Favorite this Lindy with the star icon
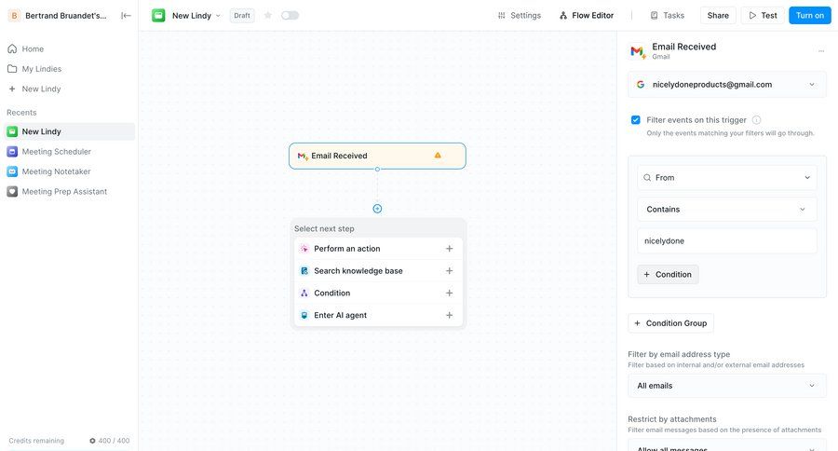 tap(268, 16)
